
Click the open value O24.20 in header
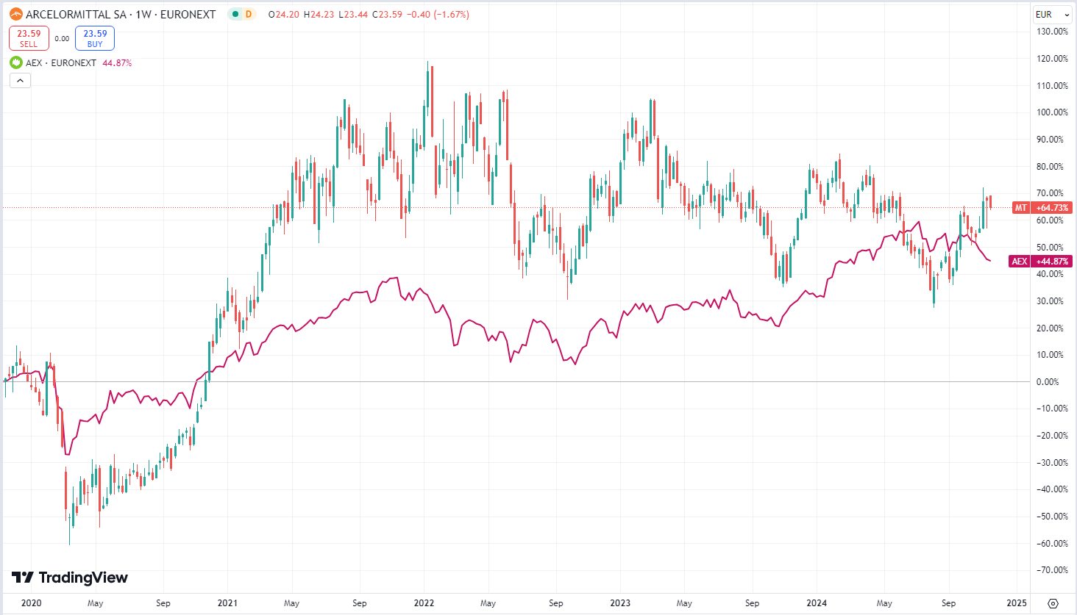(x=284, y=14)
